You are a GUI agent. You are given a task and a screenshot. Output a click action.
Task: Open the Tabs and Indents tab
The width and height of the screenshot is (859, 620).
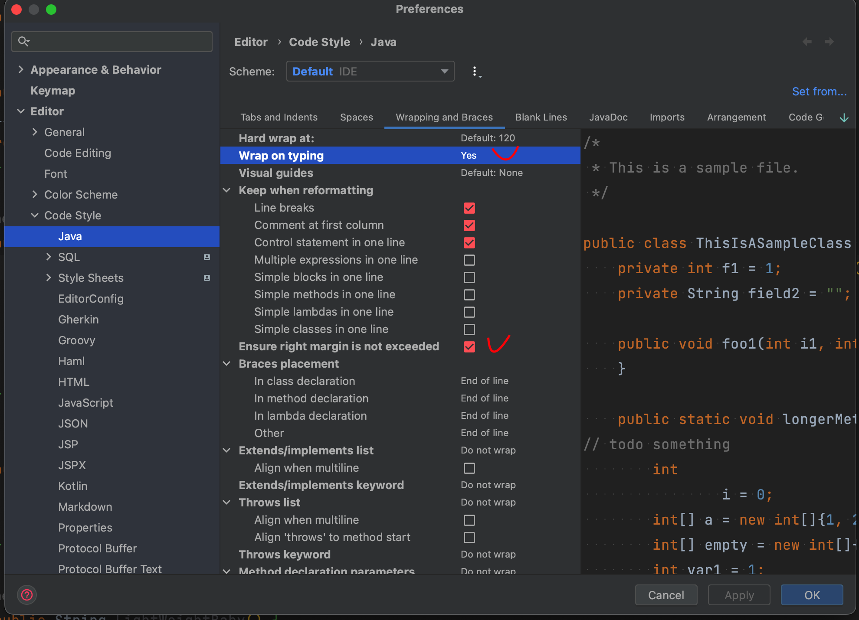pos(279,117)
